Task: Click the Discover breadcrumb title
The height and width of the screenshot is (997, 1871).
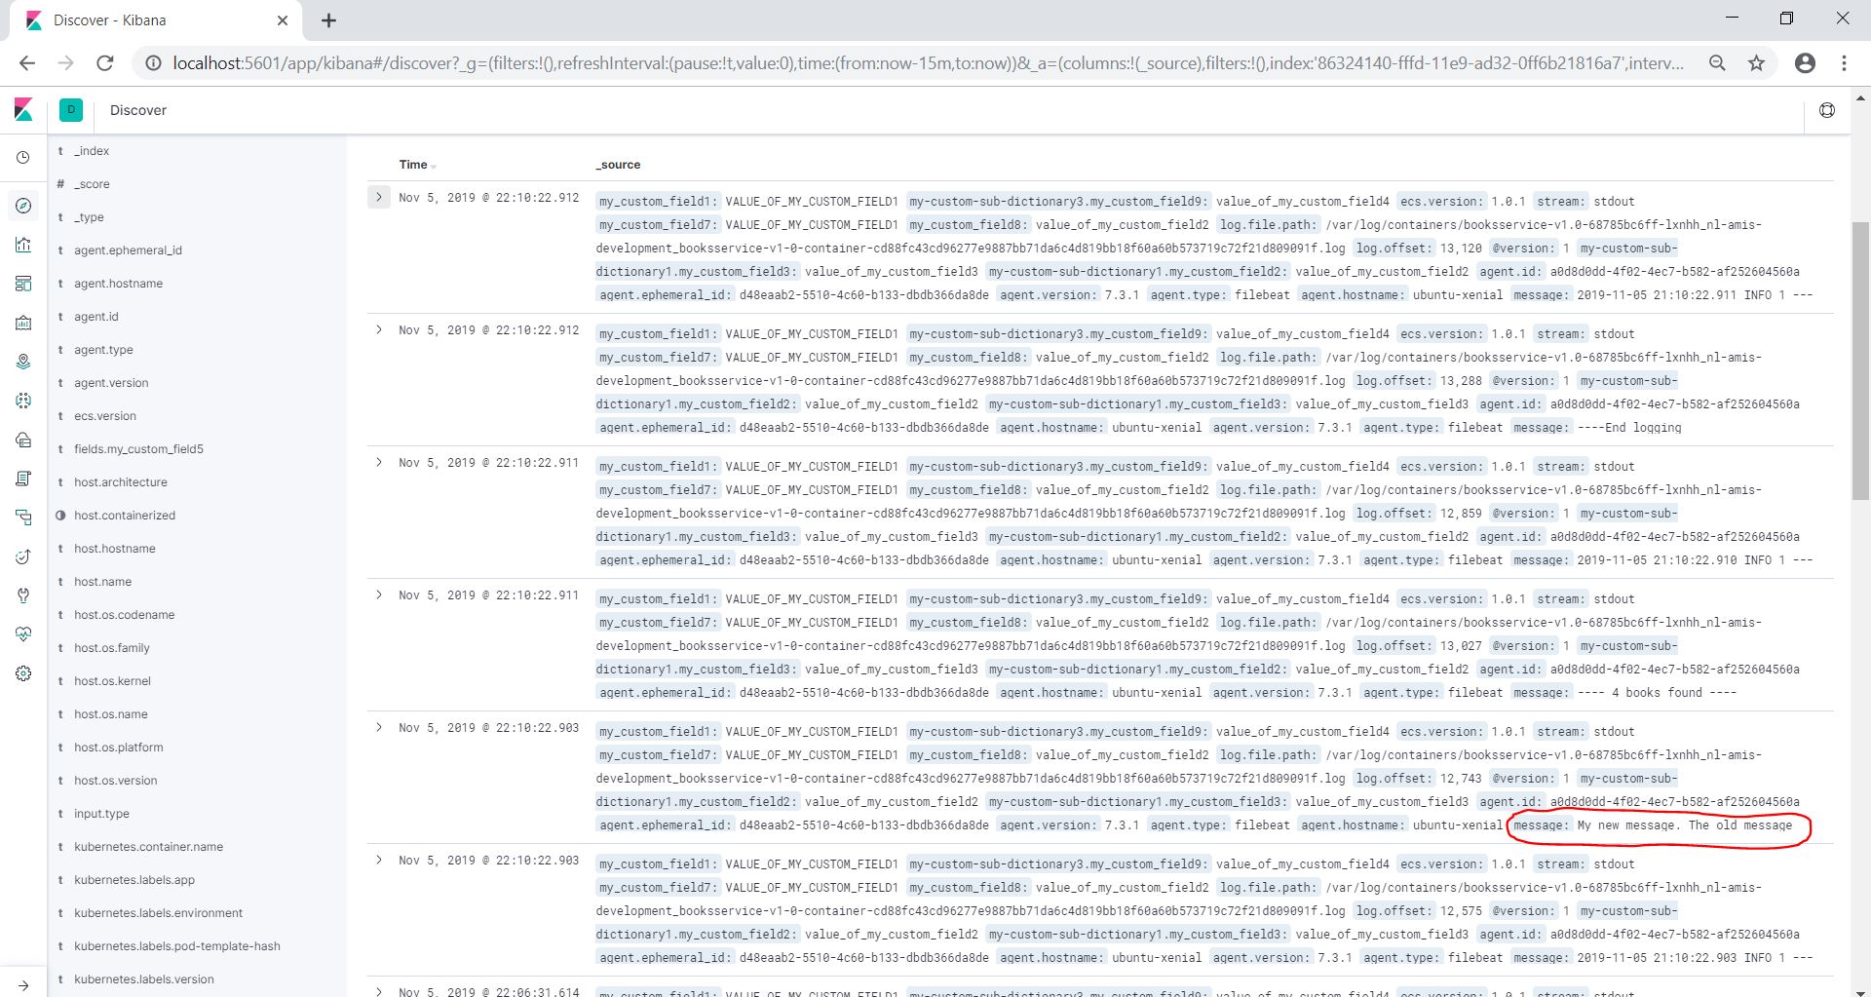Action: tap(138, 110)
